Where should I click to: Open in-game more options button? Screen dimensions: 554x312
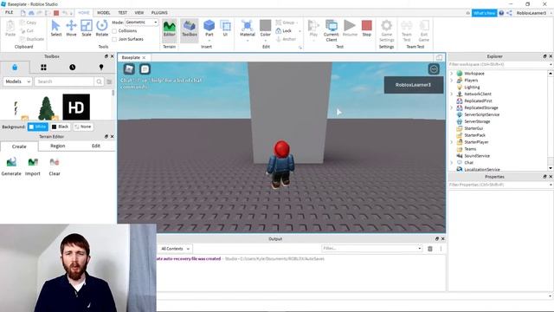[434, 69]
